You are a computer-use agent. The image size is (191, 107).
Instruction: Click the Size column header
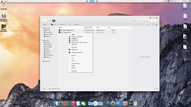[x=109, y=28]
